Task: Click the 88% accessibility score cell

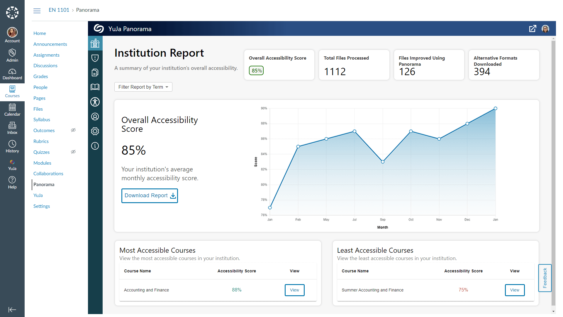Action: [237, 290]
